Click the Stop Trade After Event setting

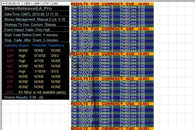point(31,40)
